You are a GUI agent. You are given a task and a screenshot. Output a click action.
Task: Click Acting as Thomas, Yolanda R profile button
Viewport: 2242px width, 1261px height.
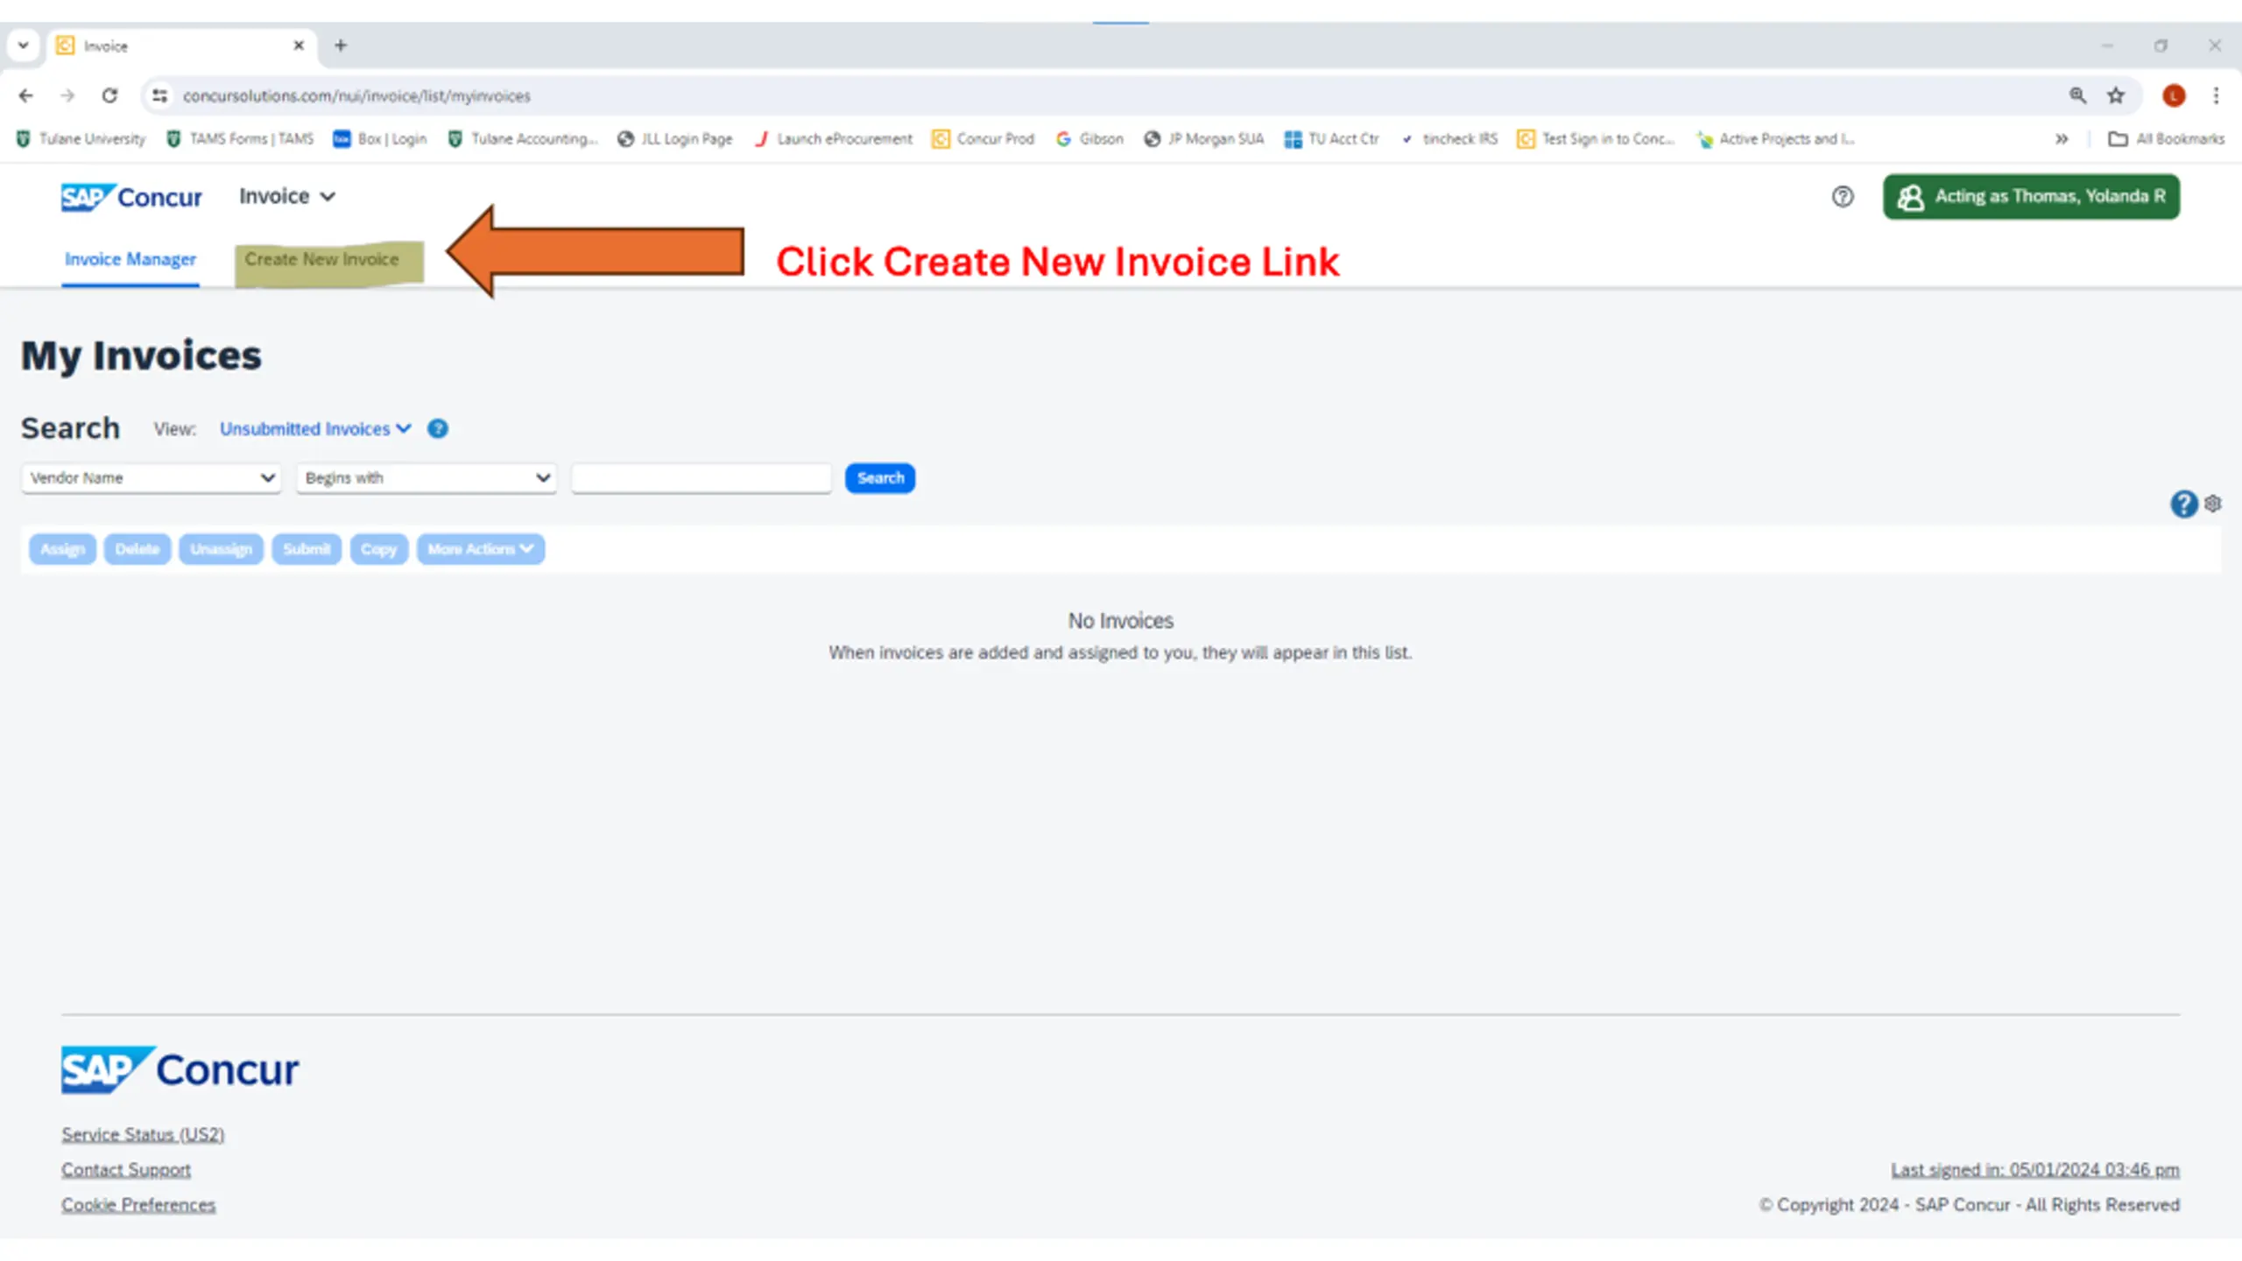[x=2031, y=197]
